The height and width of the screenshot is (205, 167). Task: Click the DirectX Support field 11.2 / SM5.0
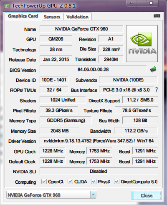pyautogui.click(x=140, y=100)
